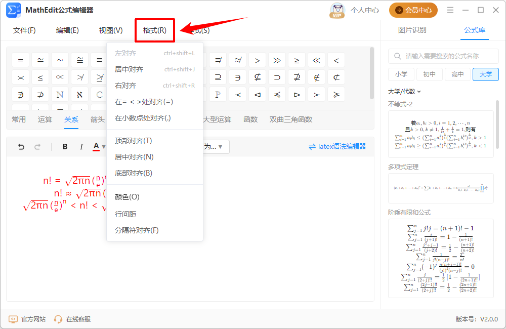Select 分隔符对齐(F) menu entry
This screenshot has width=506, height=329.
[x=155, y=230]
